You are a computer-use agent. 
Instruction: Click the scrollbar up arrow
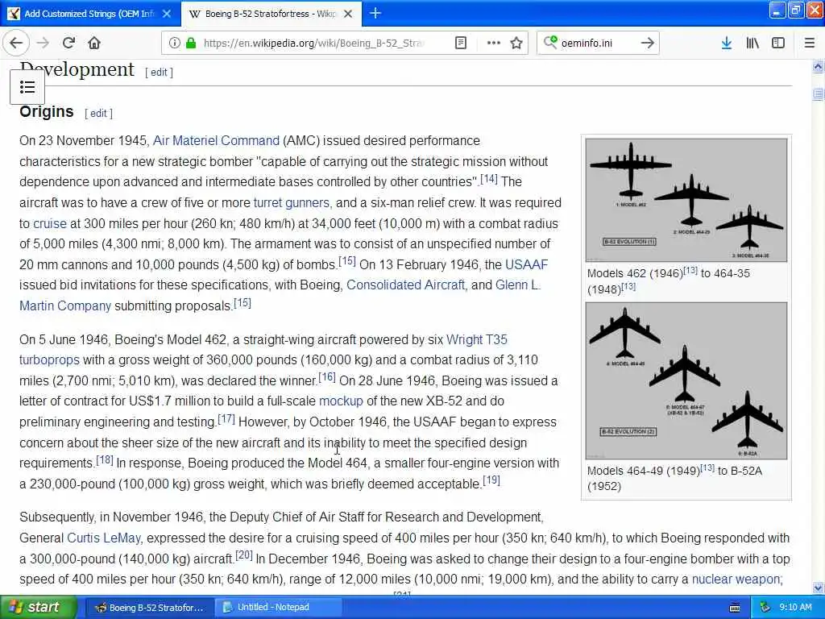pos(818,67)
